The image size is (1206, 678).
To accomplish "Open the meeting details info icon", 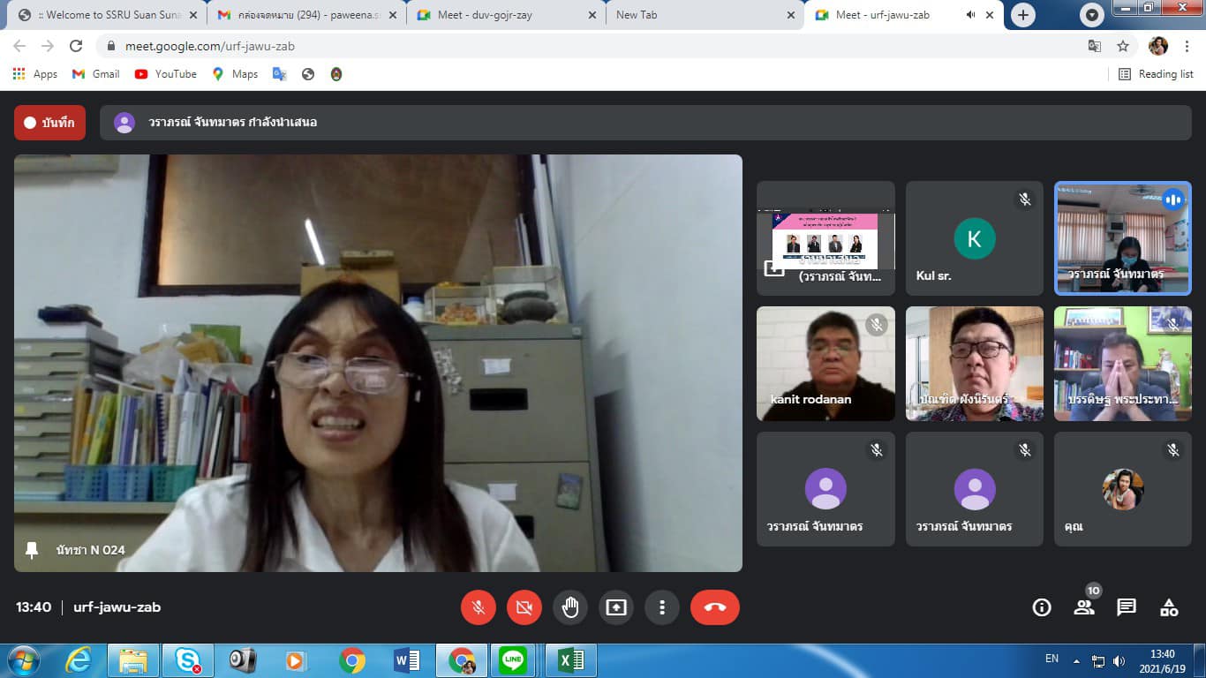I will coord(1042,607).
